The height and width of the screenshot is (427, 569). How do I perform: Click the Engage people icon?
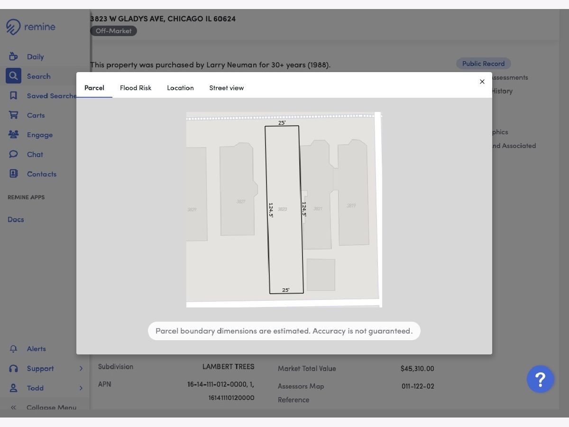13,135
